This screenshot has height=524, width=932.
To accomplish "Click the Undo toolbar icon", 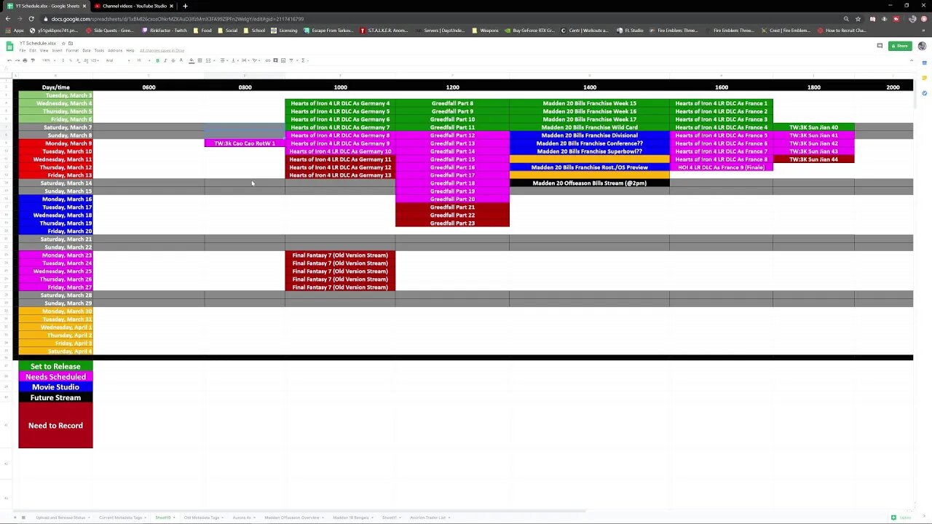I will pos(9,60).
